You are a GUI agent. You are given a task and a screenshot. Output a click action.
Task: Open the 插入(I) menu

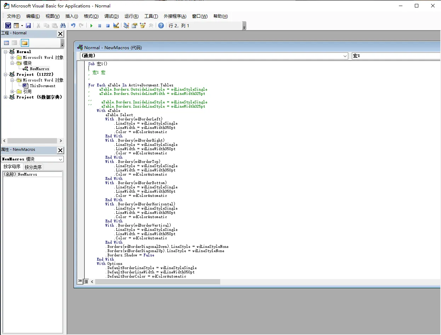click(x=72, y=16)
